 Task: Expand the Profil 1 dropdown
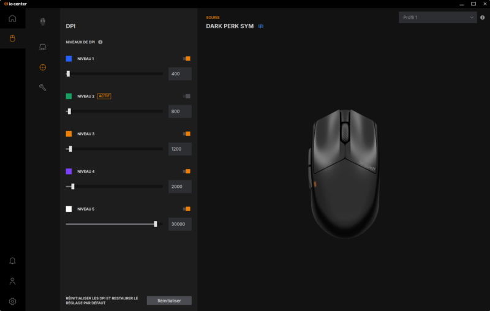point(438,18)
